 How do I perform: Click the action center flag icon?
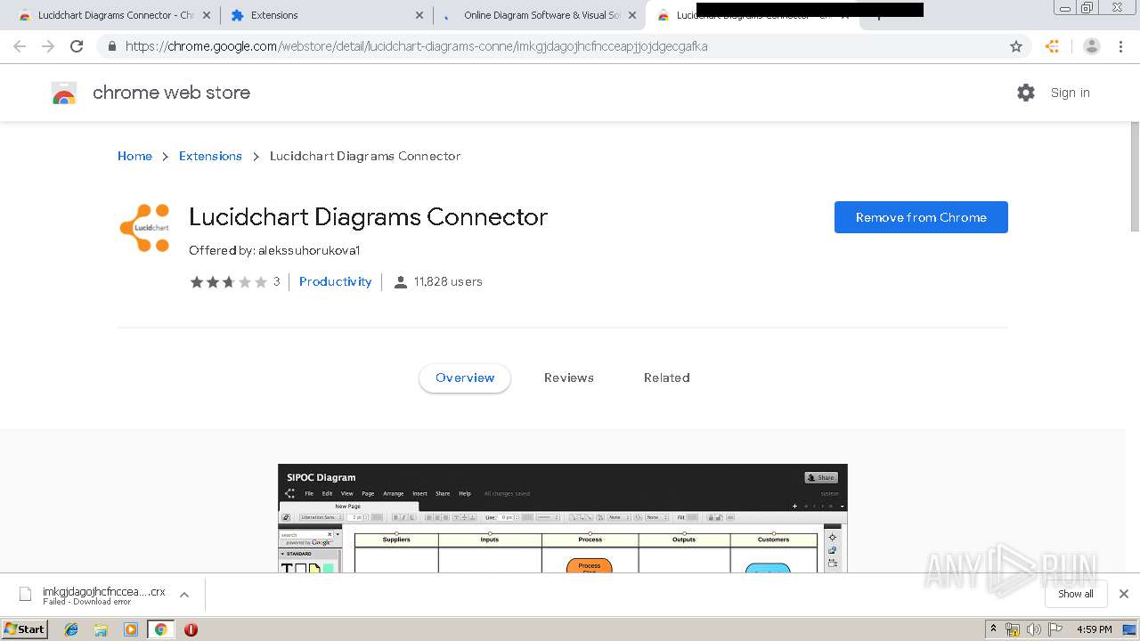pos(1054,629)
